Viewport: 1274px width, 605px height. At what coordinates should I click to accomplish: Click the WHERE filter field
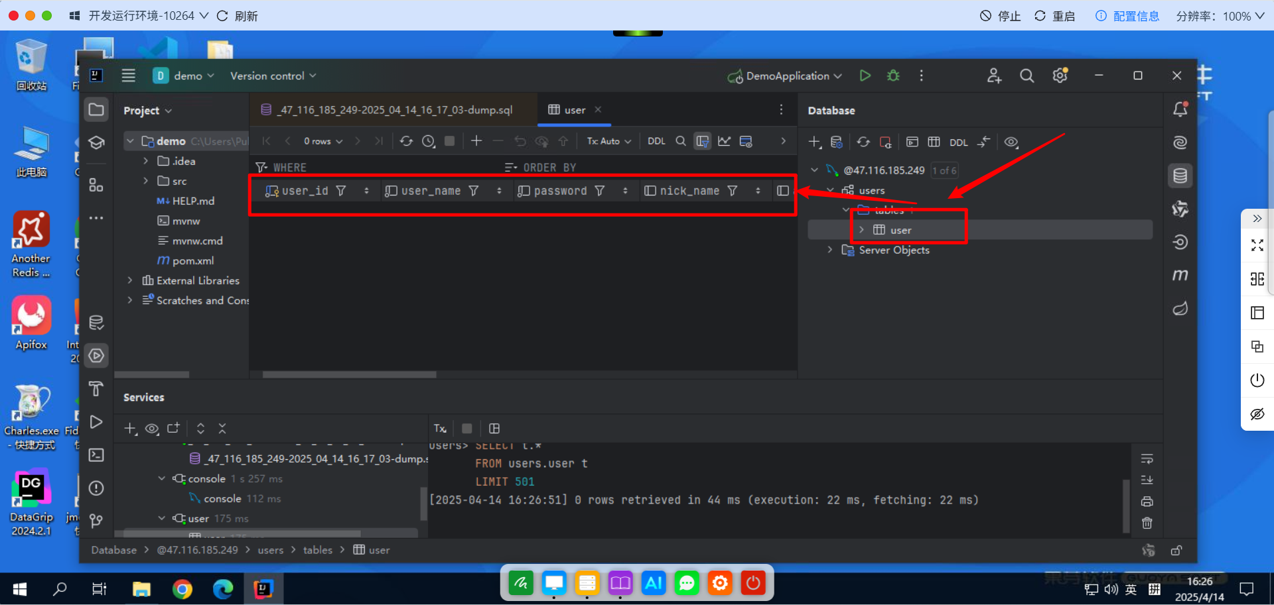[378, 168]
